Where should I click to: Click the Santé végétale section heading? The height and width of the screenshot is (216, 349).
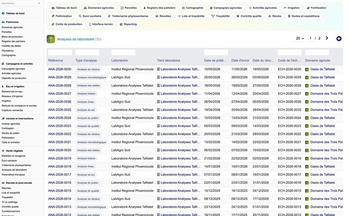[x=14, y=151]
